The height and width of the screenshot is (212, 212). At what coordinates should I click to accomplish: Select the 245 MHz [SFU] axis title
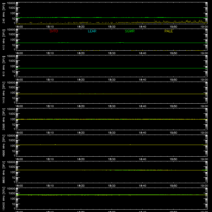pyautogui.click(x=3, y=13)
